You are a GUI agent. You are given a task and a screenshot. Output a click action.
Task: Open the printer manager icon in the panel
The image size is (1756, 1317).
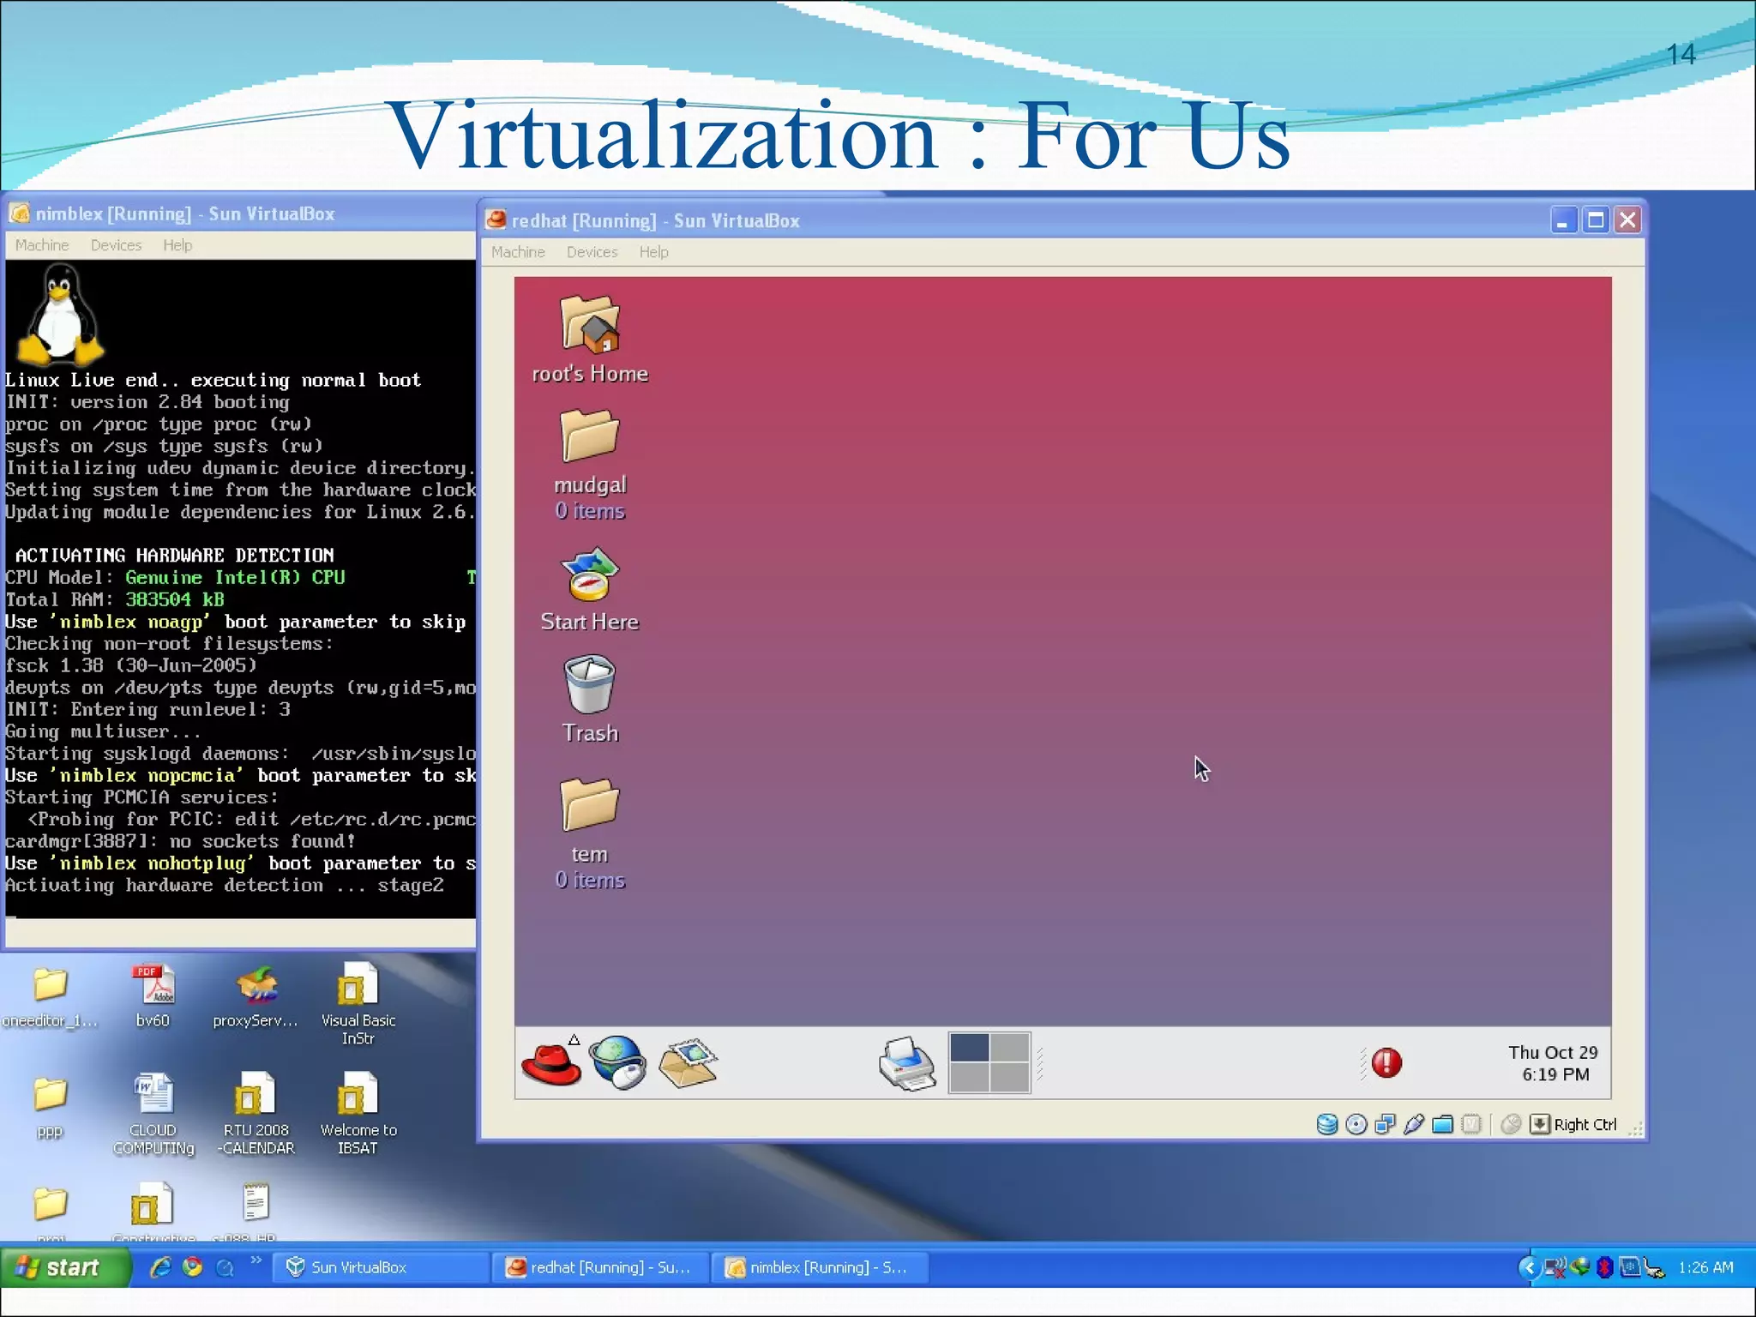[x=908, y=1064]
